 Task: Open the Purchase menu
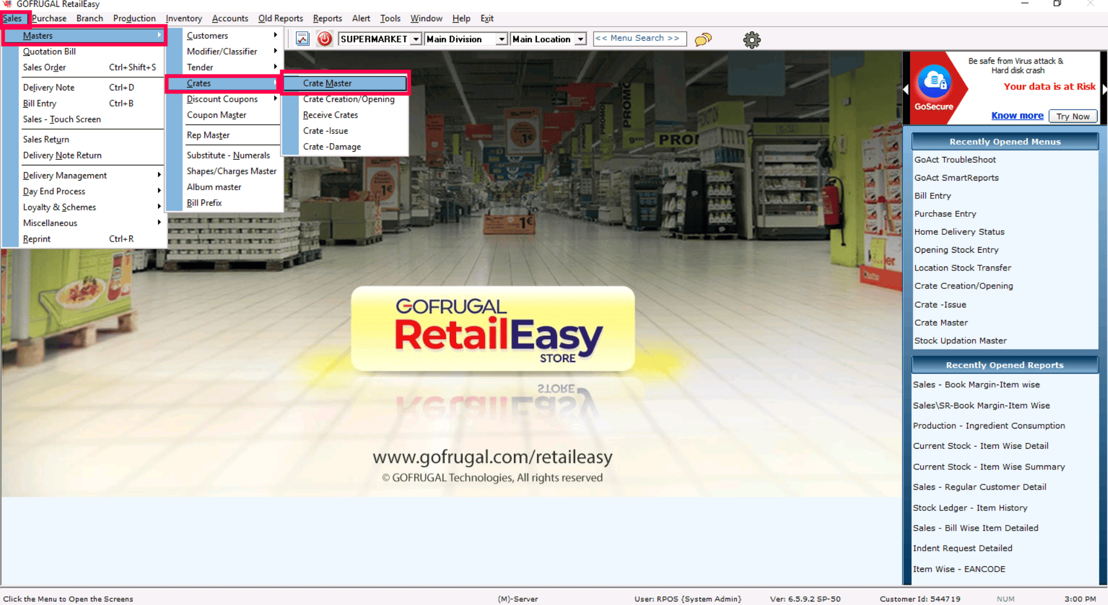click(49, 18)
